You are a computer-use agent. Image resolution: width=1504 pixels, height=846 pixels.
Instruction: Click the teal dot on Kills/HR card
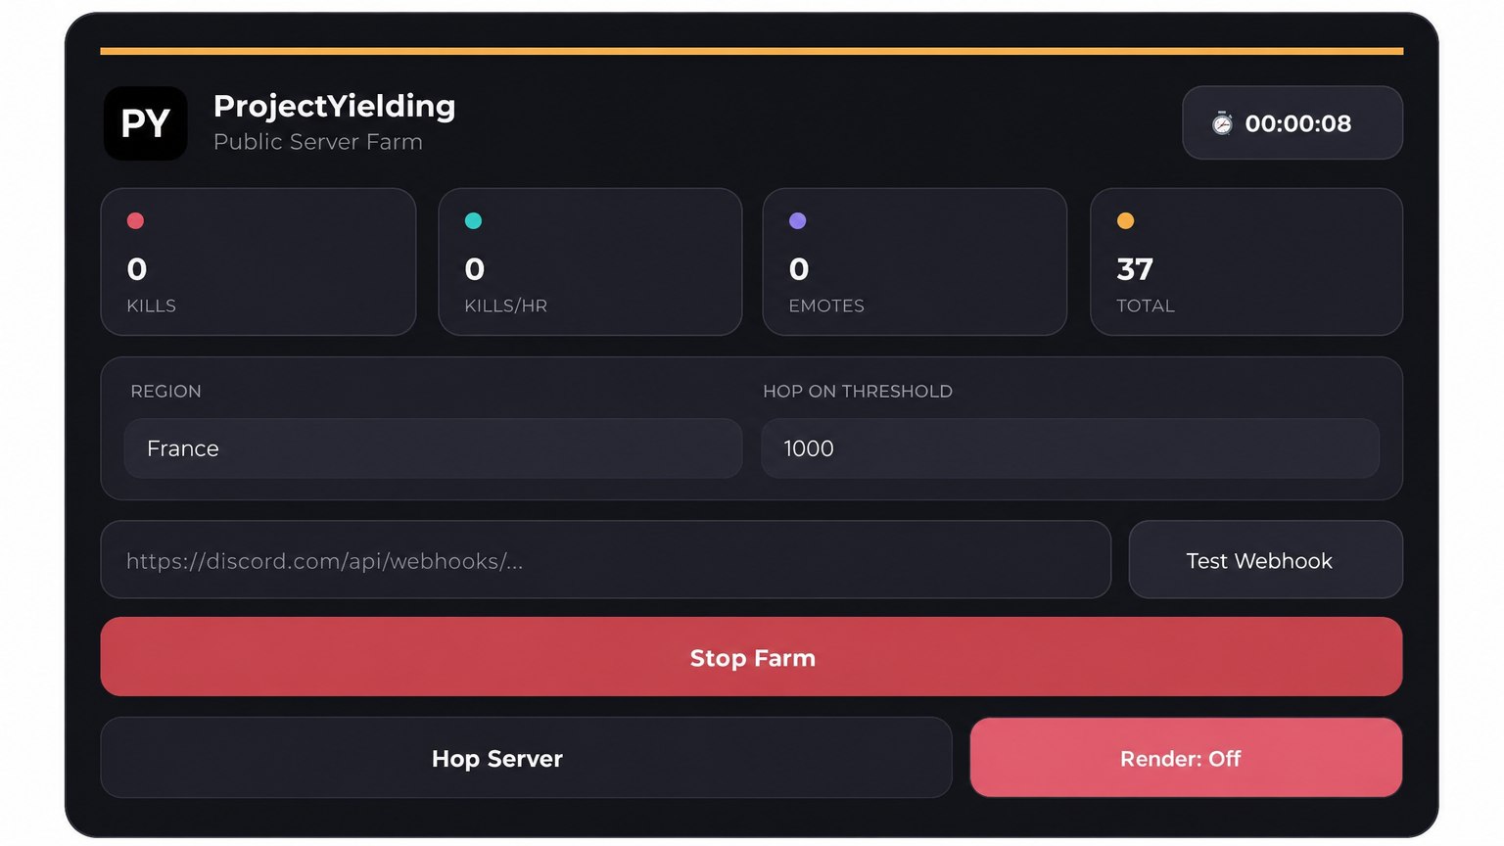473,220
